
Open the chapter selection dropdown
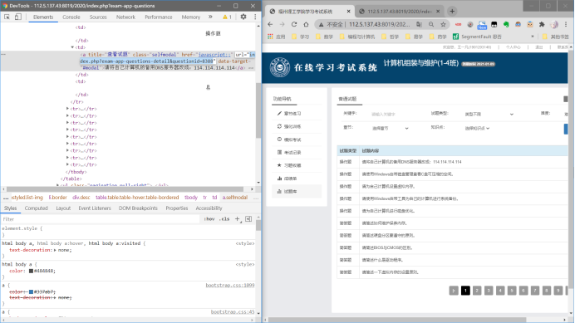coord(391,129)
